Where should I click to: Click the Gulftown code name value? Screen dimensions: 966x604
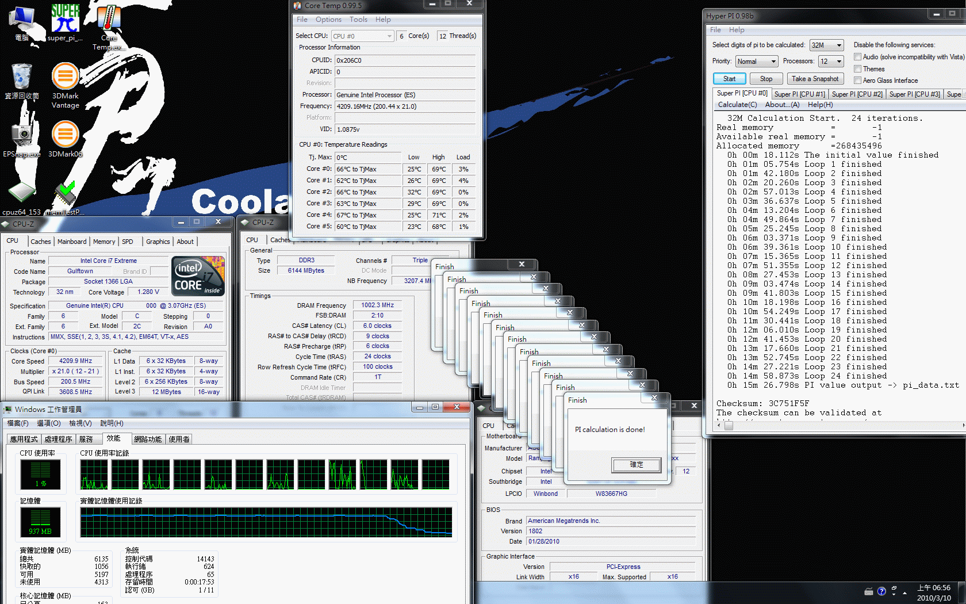point(80,272)
